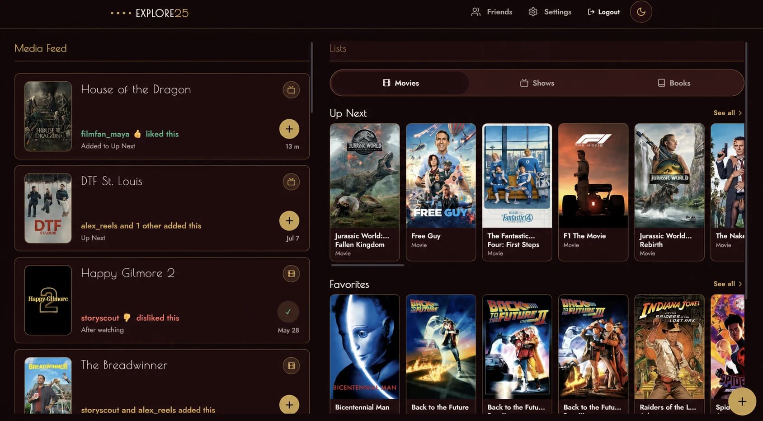Switch to the Shows tab
The width and height of the screenshot is (763, 421).
[537, 83]
